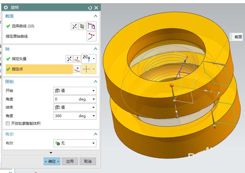Collapse the 限制 section
Screen dimensions: 245x173
pyautogui.click(x=95, y=81)
